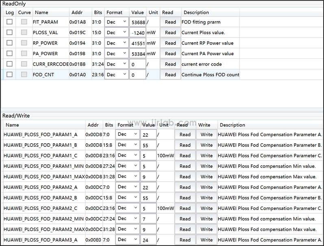Click Read button for FOD_CNT
The height and width of the screenshot is (246, 324).
pos(170,75)
